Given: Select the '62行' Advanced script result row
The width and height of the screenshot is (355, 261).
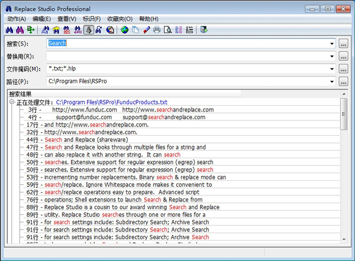Looking at the screenshot, I should [x=182, y=192].
